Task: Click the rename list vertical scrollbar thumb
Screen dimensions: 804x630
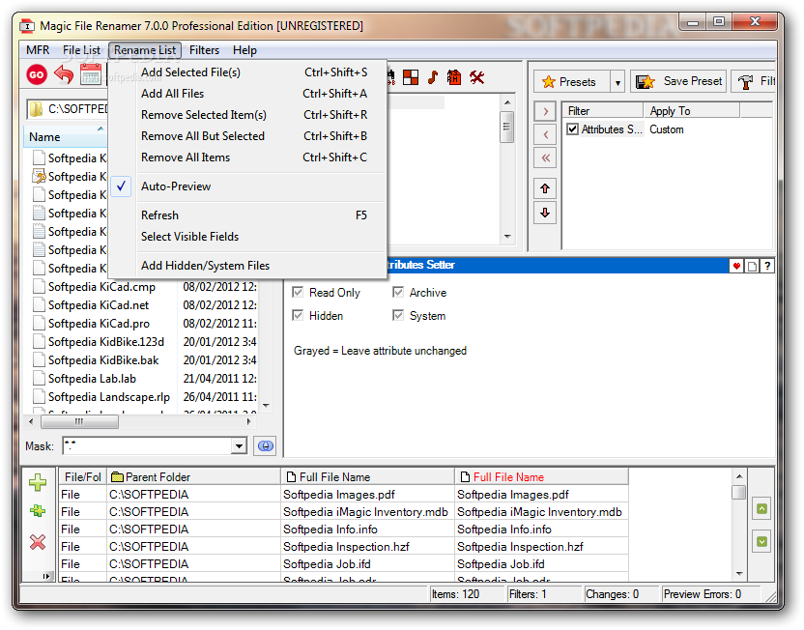Action: 739,492
